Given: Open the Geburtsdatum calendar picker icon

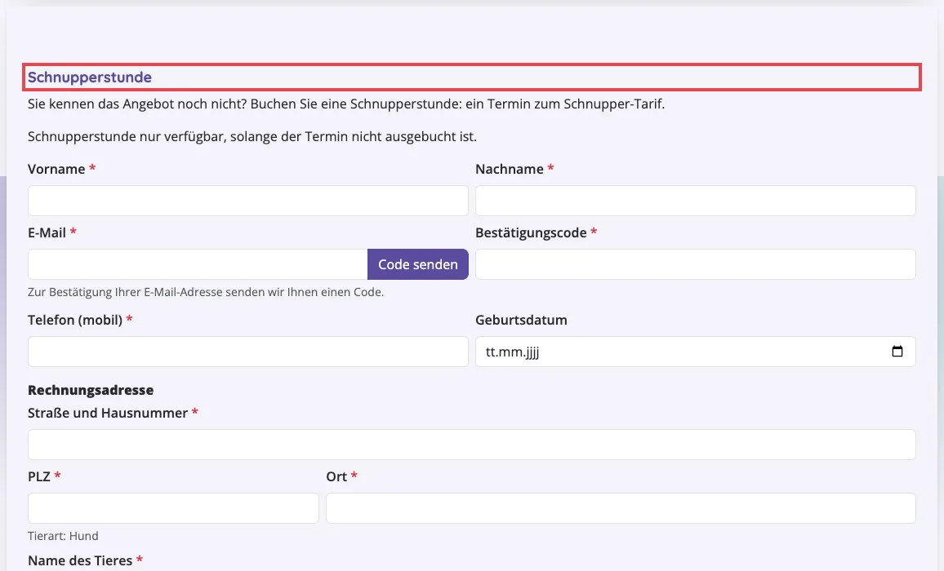Looking at the screenshot, I should click(897, 352).
